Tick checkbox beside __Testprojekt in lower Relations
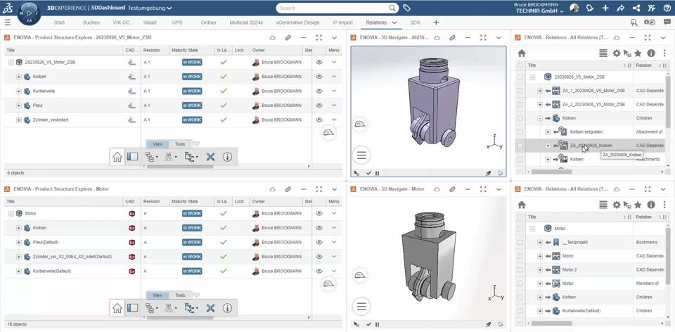The height and width of the screenshot is (332, 675). 520,242
